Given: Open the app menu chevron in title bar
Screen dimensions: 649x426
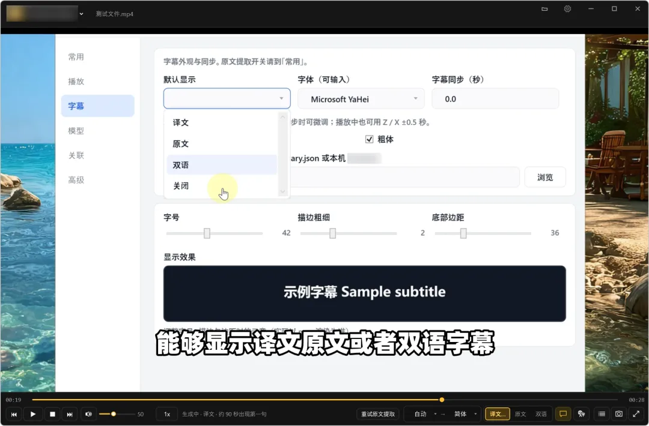Looking at the screenshot, I should (82, 14).
